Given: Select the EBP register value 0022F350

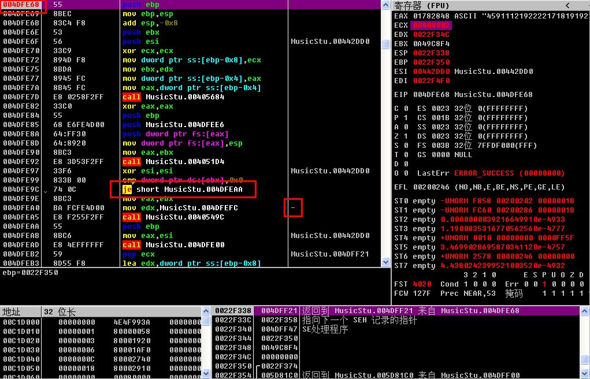Looking at the screenshot, I should coord(431,62).
